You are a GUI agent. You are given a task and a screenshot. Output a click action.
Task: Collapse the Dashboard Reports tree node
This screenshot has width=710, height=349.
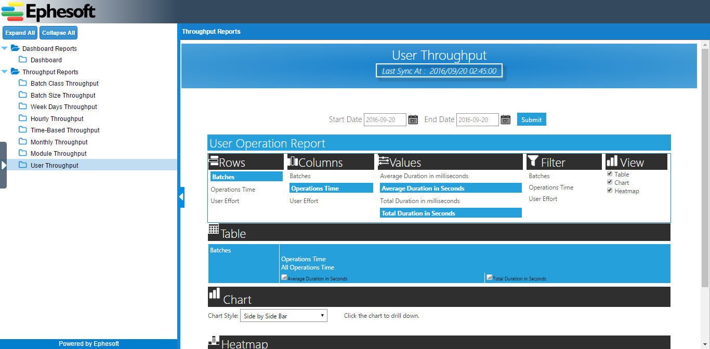[5, 48]
